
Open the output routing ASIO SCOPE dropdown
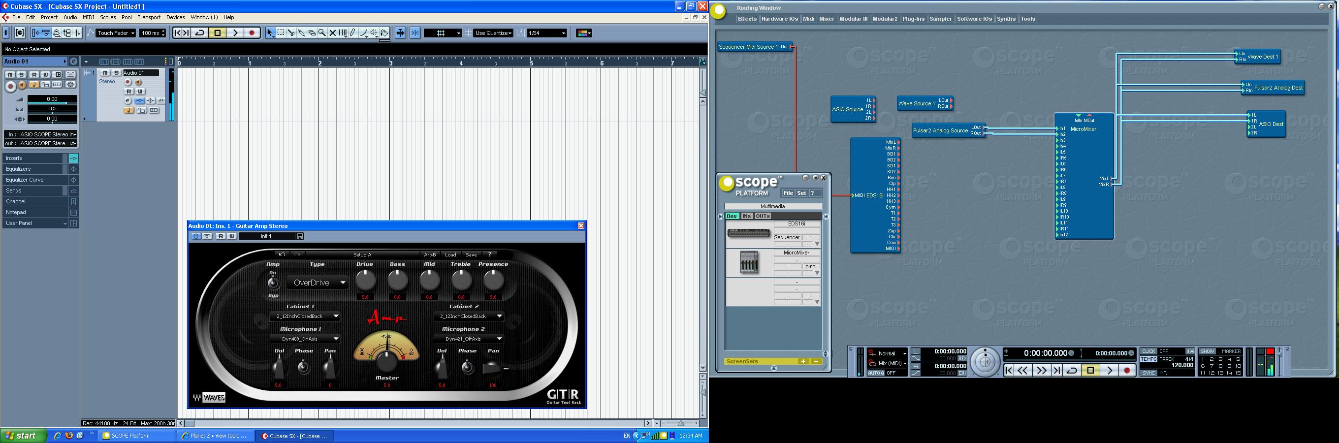point(40,143)
